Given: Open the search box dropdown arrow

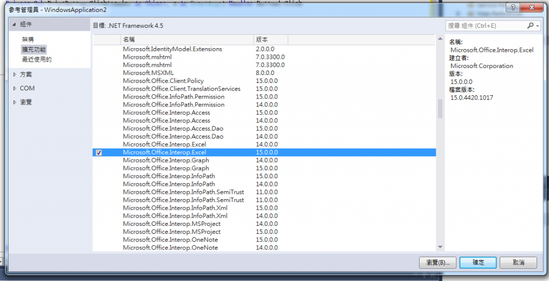Looking at the screenshot, I should (538, 26).
